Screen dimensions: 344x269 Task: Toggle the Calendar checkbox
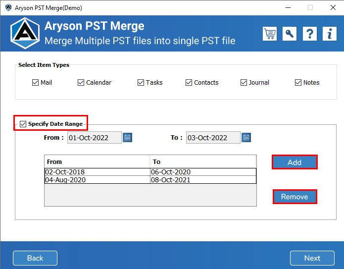pos(81,83)
